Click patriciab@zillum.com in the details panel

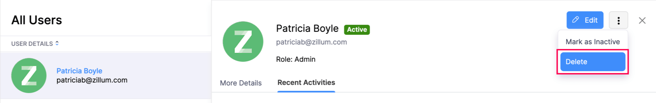click(x=311, y=42)
